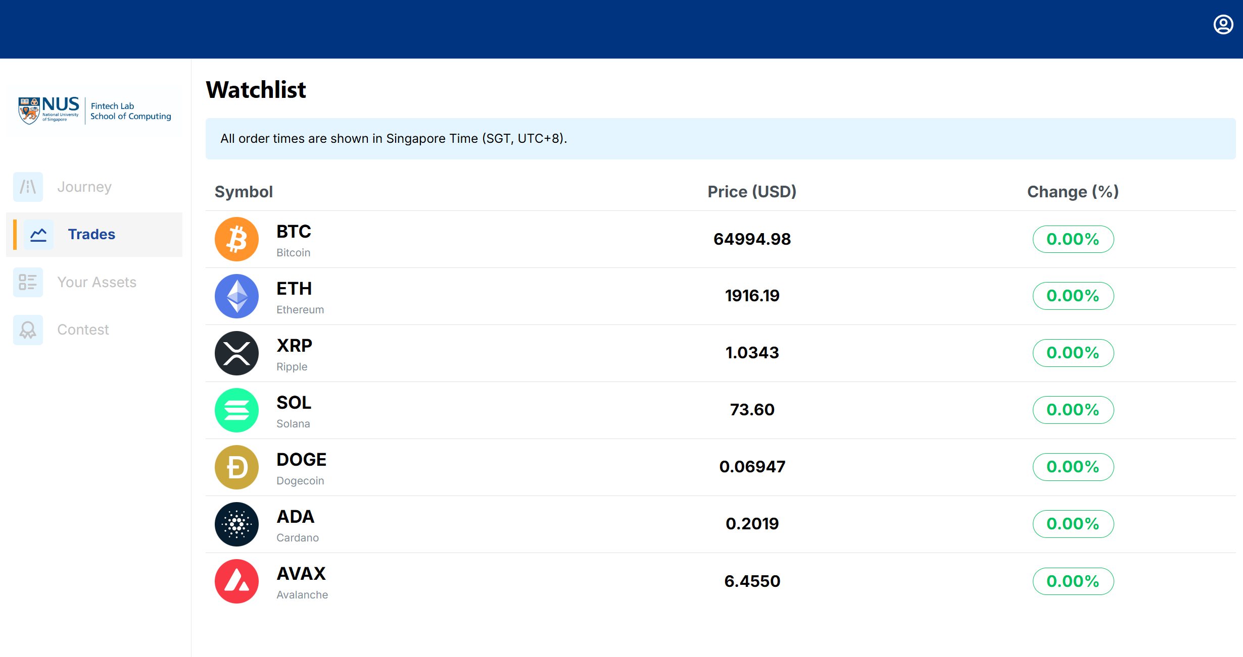Select the ETH symbol name
This screenshot has width=1243, height=657.
click(294, 289)
